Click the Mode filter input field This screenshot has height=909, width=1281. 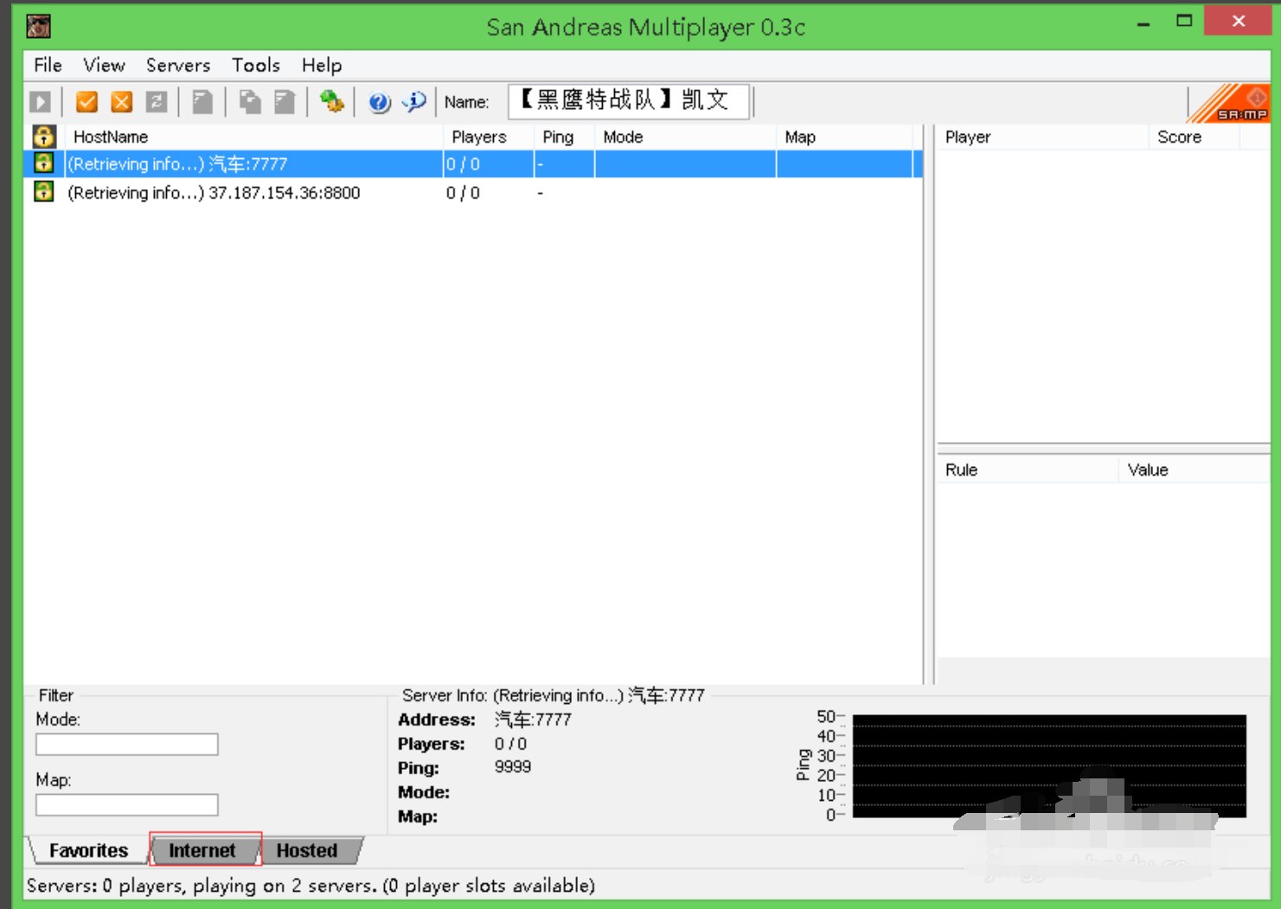tap(127, 745)
